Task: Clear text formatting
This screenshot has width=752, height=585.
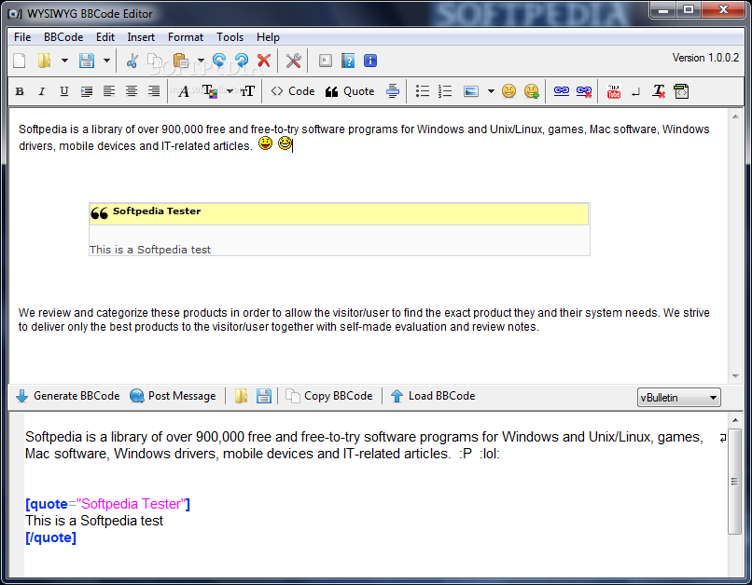Action: click(x=659, y=91)
